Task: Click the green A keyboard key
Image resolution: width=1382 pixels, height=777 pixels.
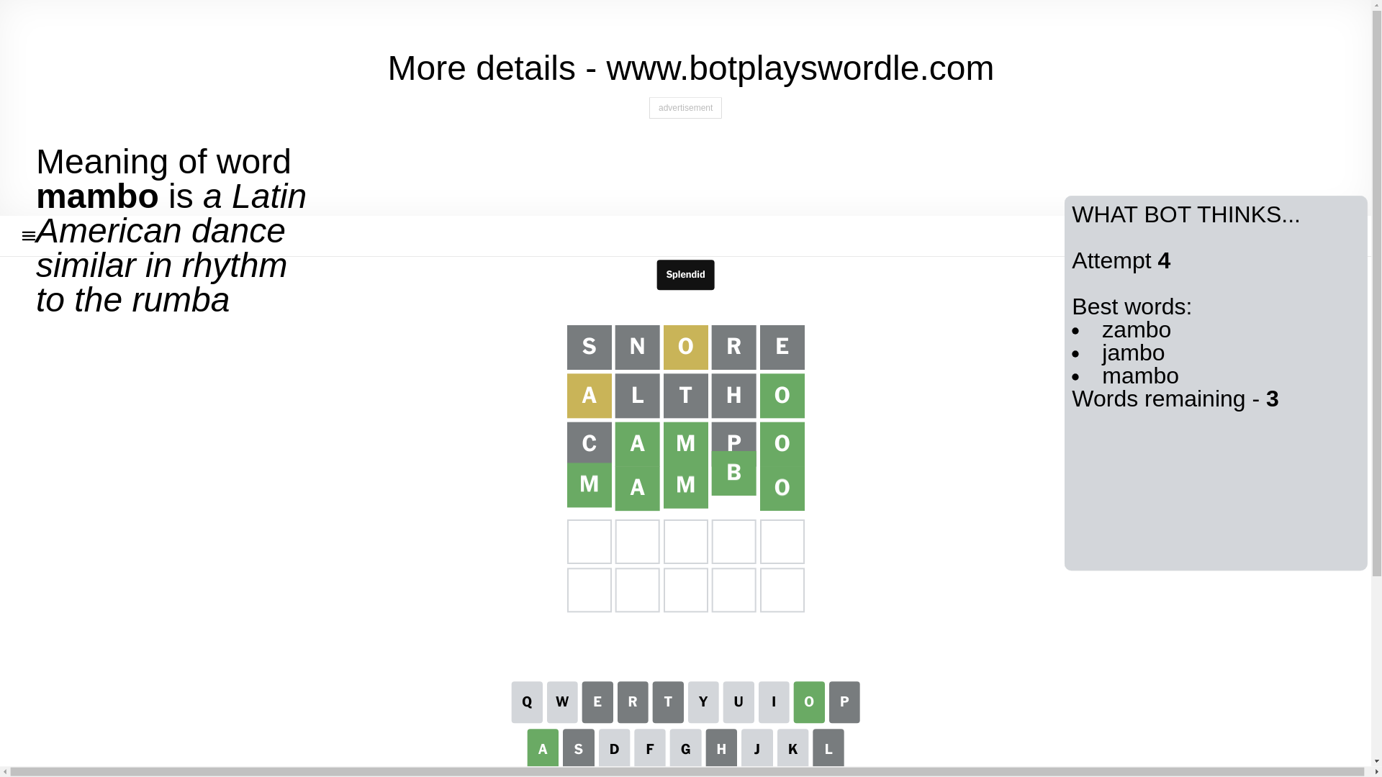Action: [x=543, y=748]
